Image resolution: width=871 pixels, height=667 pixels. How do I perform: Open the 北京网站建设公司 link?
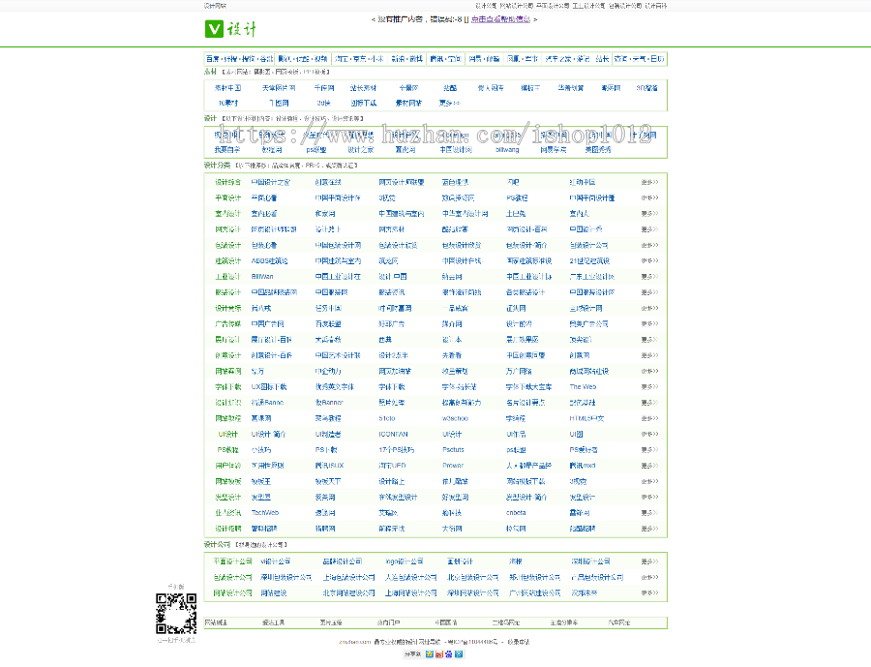coord(348,593)
